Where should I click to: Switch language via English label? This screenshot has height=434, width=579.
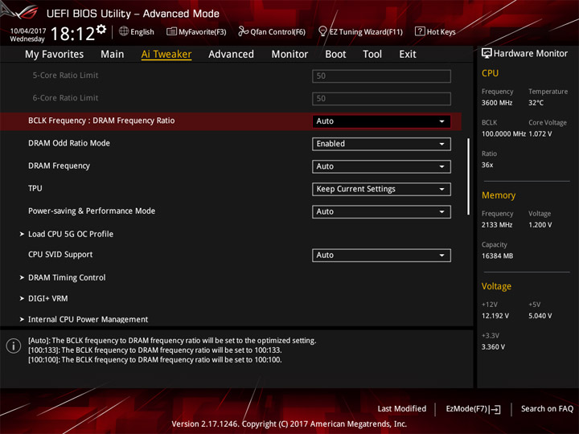142,31
